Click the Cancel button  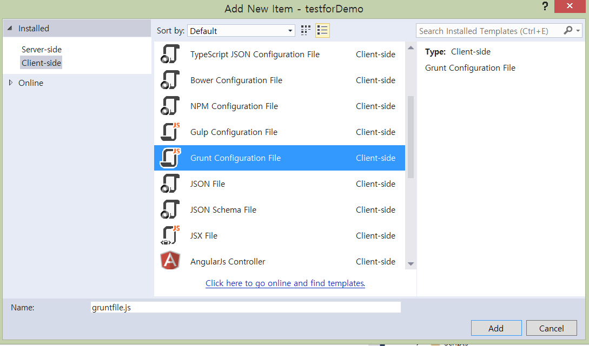click(x=552, y=328)
